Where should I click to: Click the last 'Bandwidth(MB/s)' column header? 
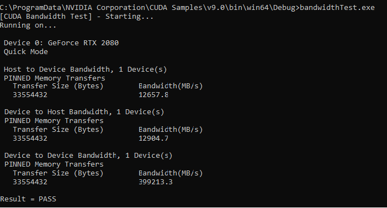[171, 173]
